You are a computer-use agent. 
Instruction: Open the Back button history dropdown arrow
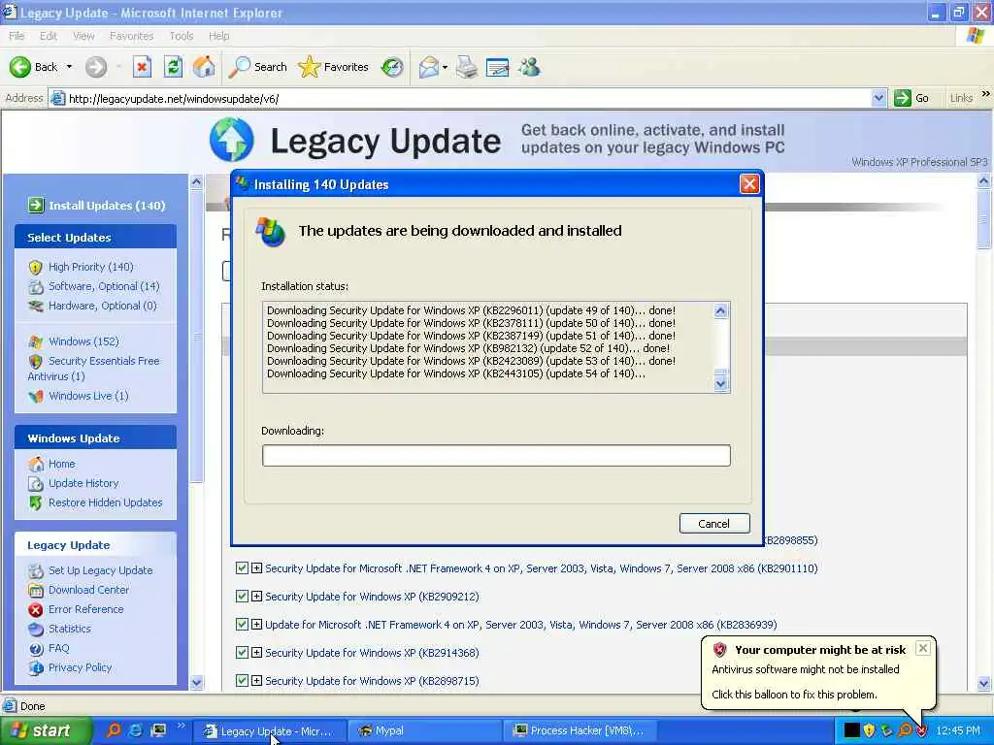(x=69, y=67)
